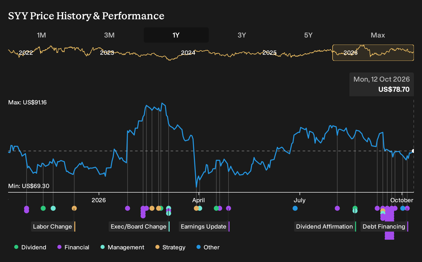
Task: Click the orange Strategy dot above Labor Change
Action: pos(74,208)
